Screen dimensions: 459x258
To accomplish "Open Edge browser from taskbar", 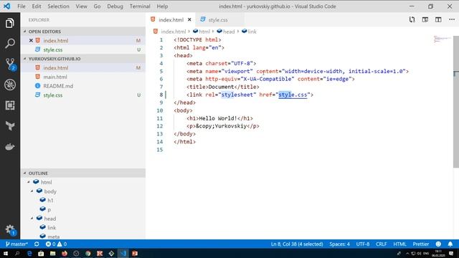I will click(29, 253).
